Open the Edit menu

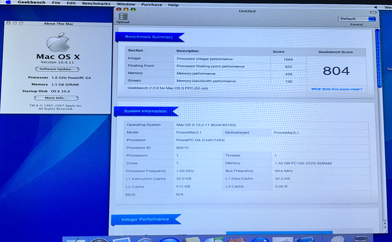point(71,3)
